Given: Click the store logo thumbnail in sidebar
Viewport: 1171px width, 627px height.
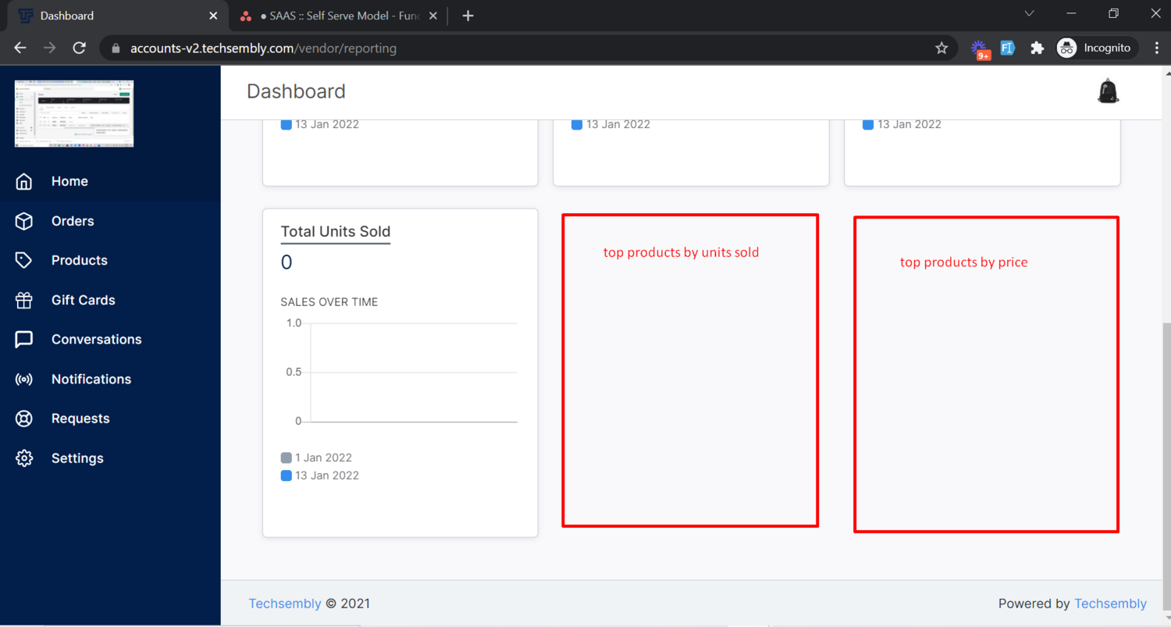Looking at the screenshot, I should [x=74, y=113].
